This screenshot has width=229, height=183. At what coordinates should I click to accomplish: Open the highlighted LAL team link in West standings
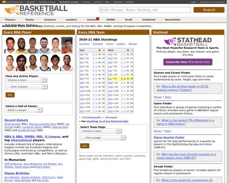[110, 79]
